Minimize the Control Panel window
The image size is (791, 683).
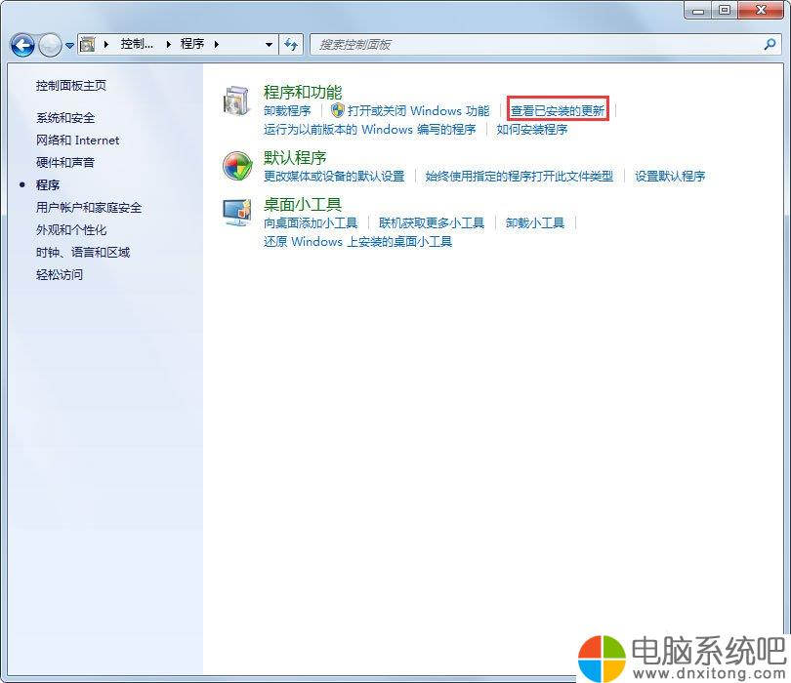[698, 10]
